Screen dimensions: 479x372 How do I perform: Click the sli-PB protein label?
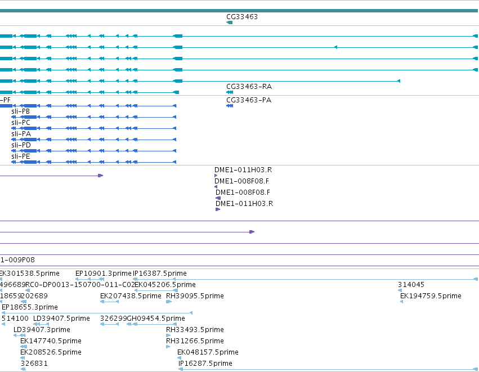20,111
